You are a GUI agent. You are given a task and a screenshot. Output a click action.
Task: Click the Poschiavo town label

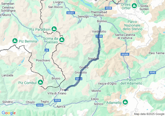[x=43, y=60]
